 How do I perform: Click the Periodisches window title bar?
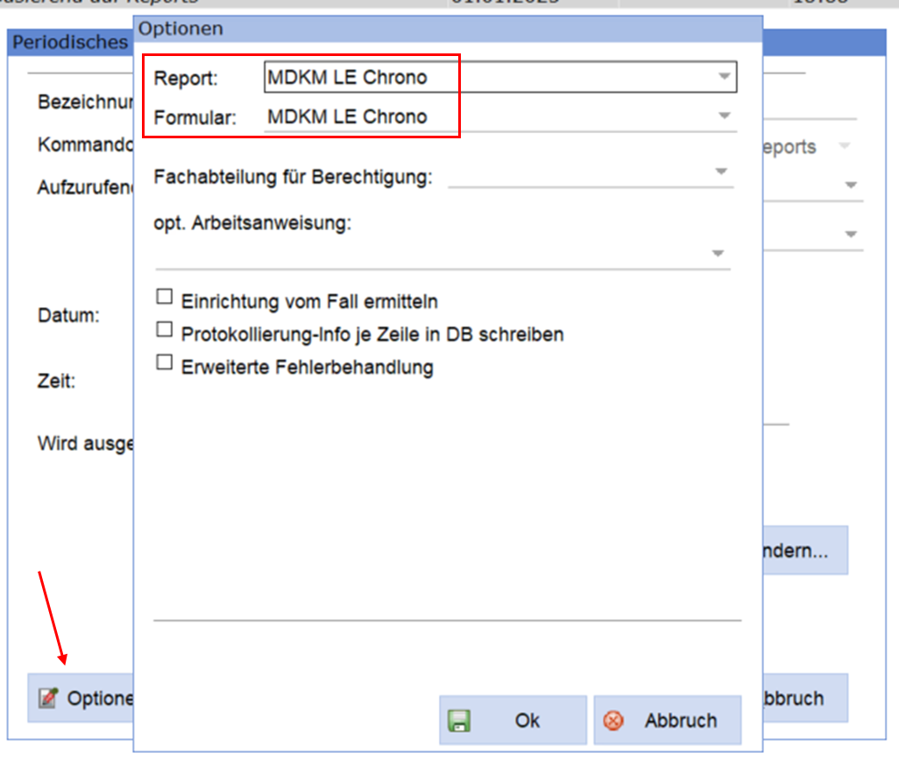[x=70, y=42]
